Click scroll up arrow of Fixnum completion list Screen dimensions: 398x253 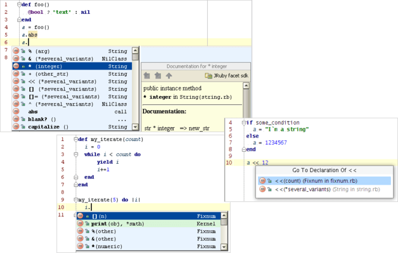click(224, 216)
